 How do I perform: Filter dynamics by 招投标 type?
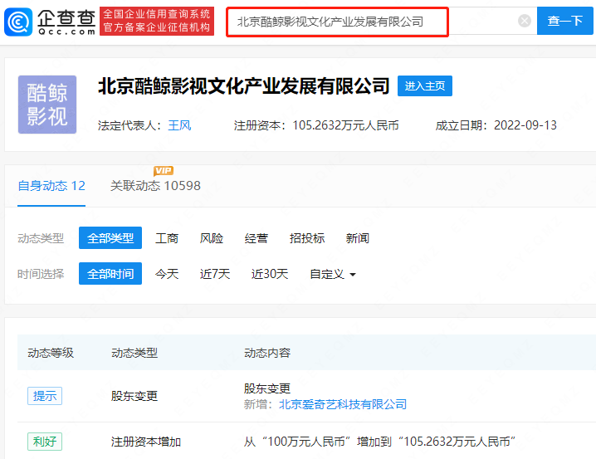point(307,238)
